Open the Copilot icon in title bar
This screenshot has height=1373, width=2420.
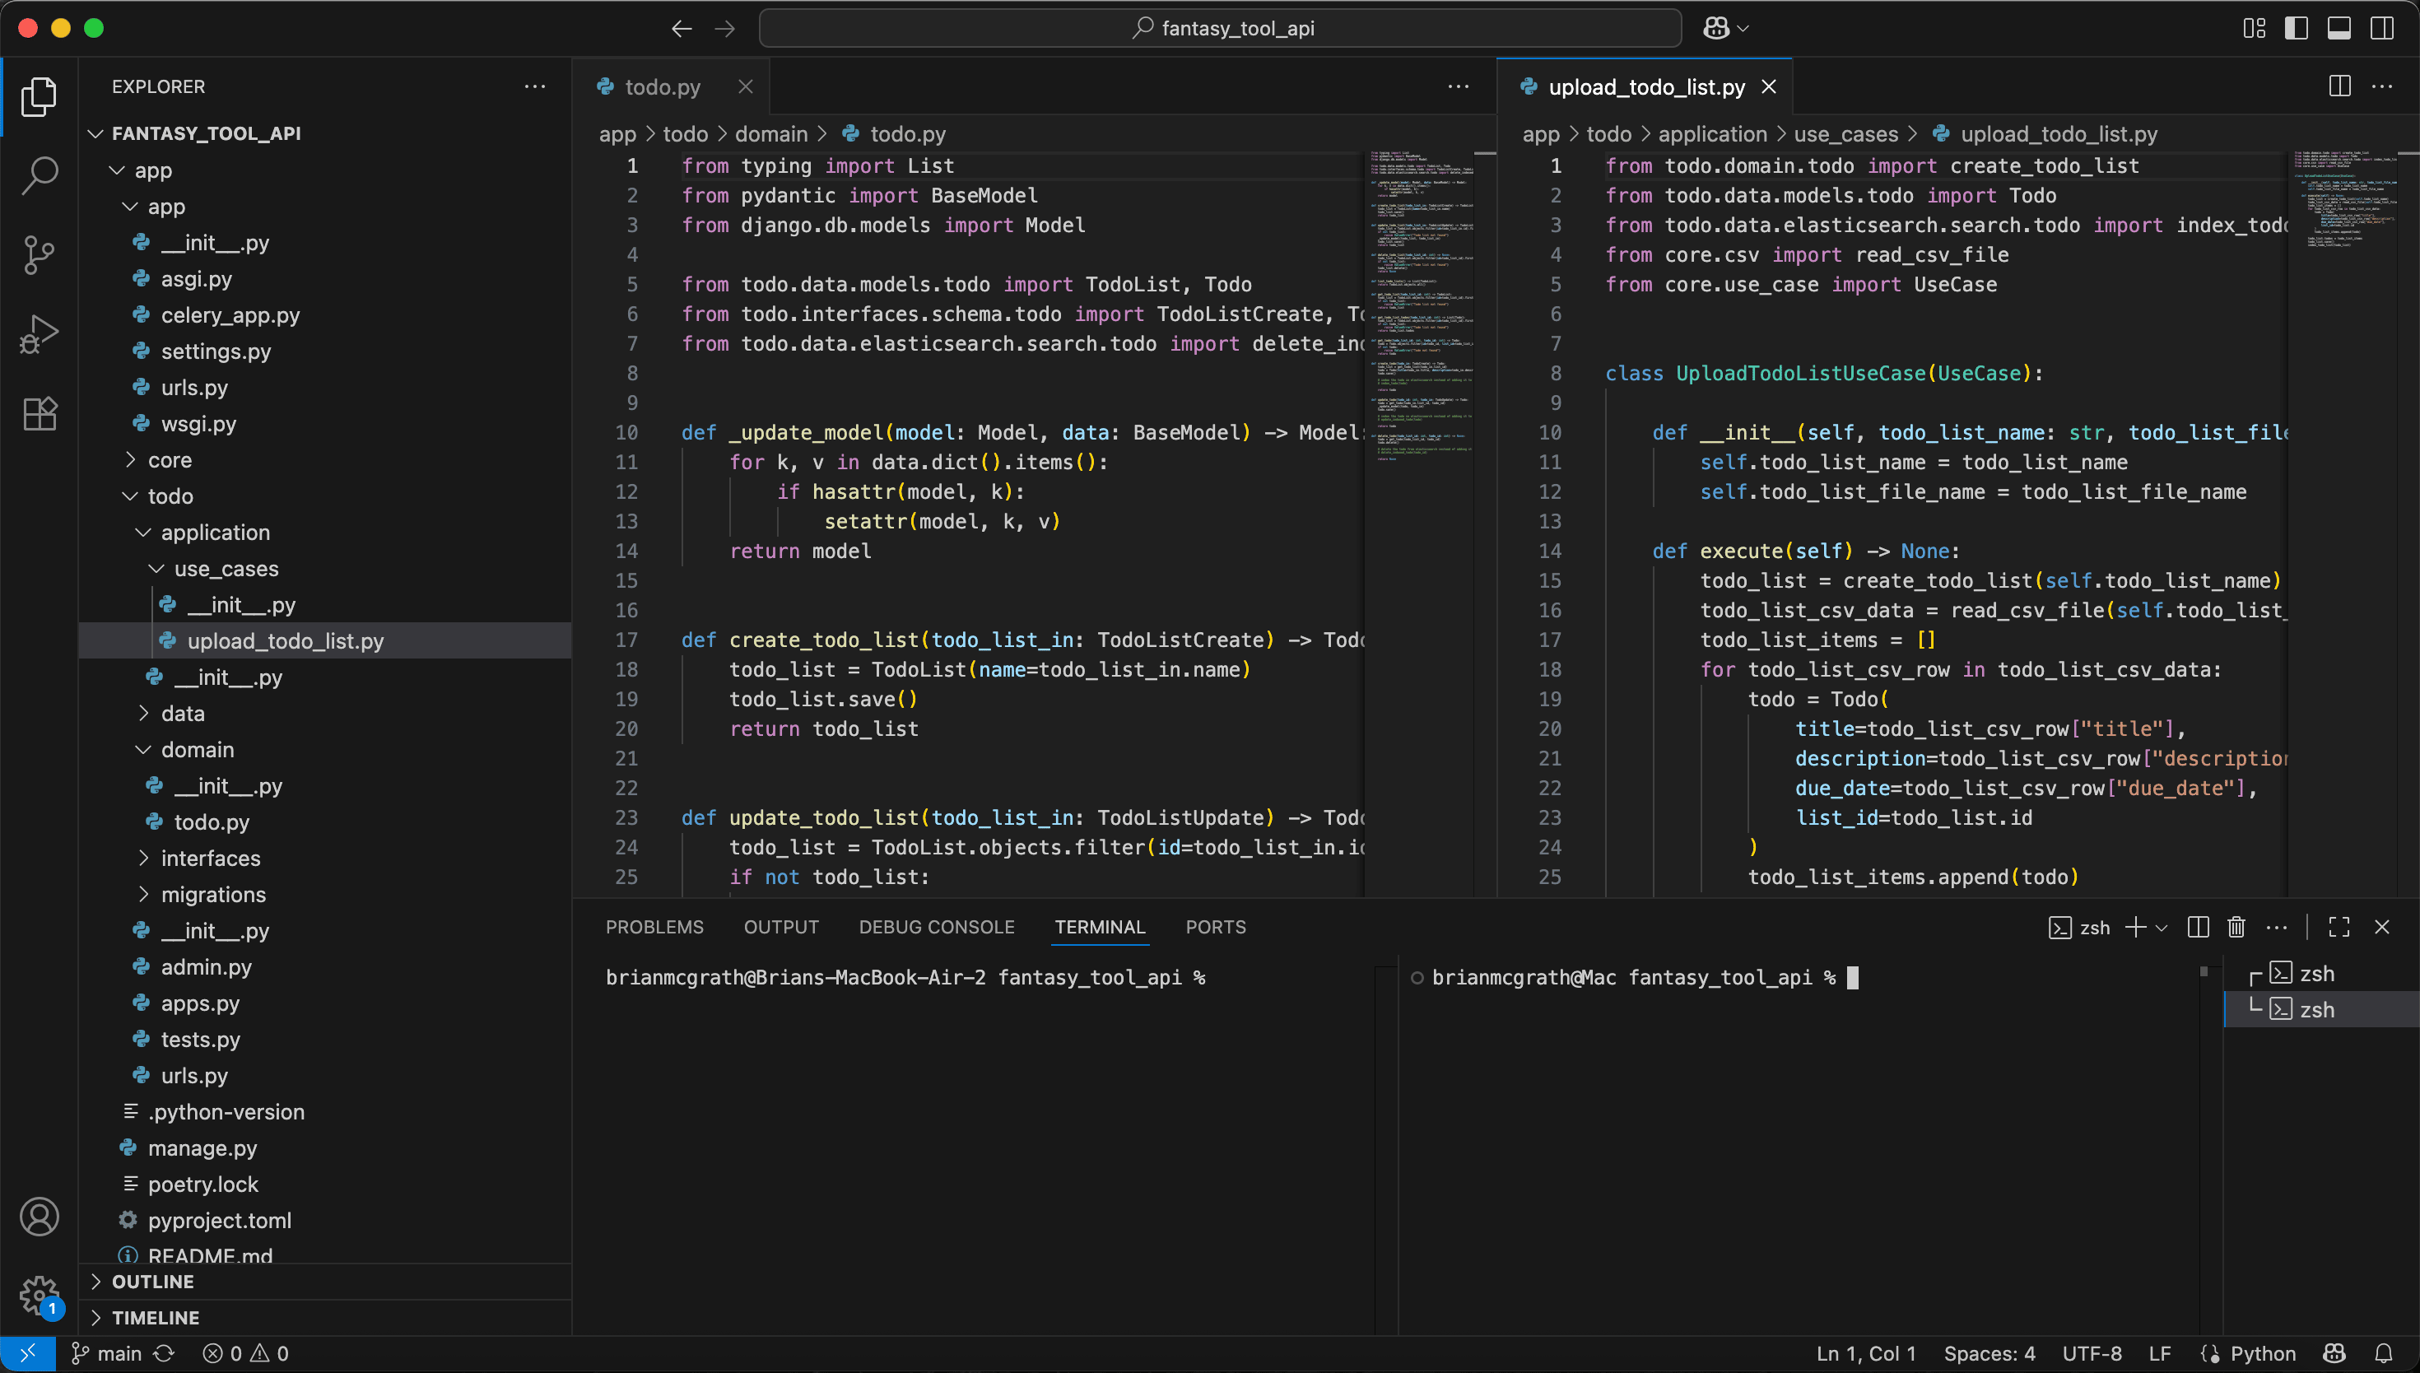click(x=1715, y=28)
